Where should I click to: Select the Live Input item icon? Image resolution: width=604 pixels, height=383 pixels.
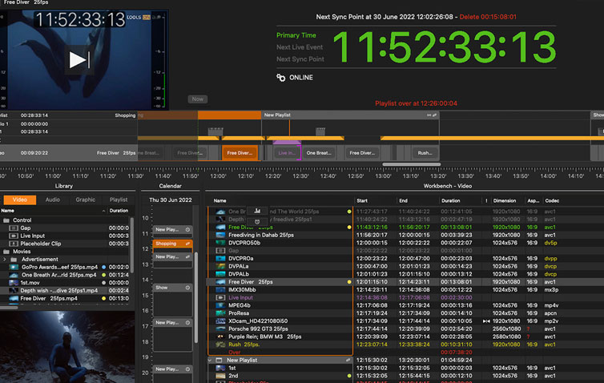[14, 236]
